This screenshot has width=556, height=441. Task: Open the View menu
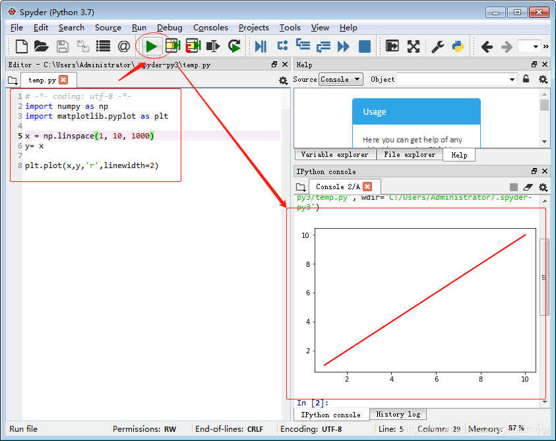320,28
